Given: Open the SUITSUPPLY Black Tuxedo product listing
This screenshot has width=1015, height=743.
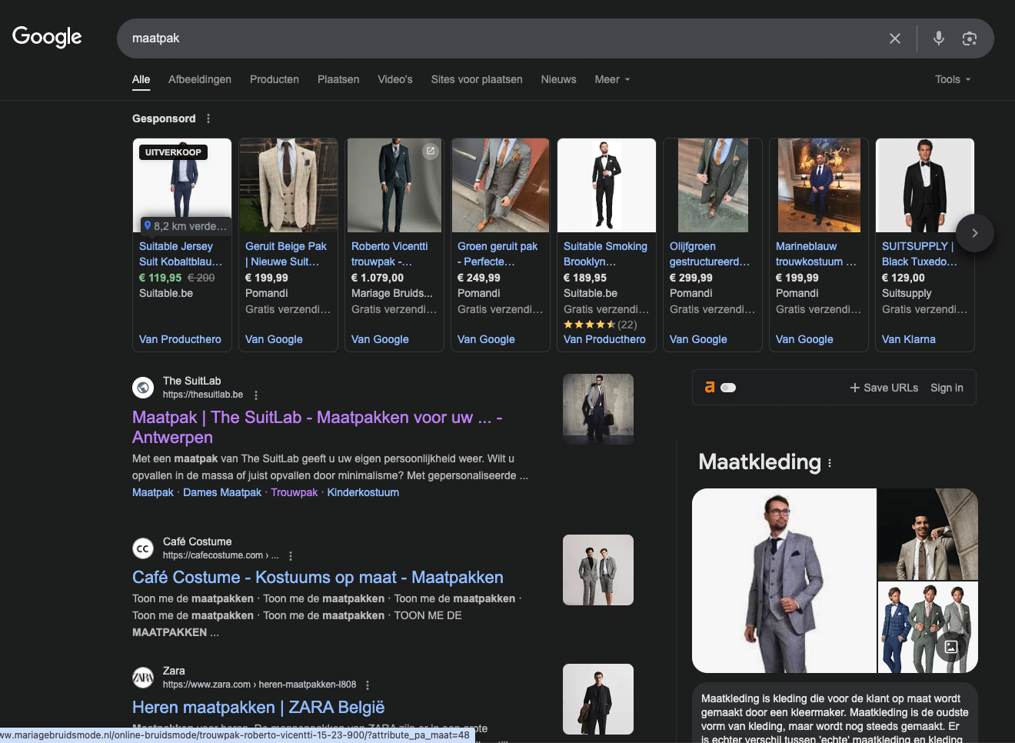Looking at the screenshot, I should (920, 254).
